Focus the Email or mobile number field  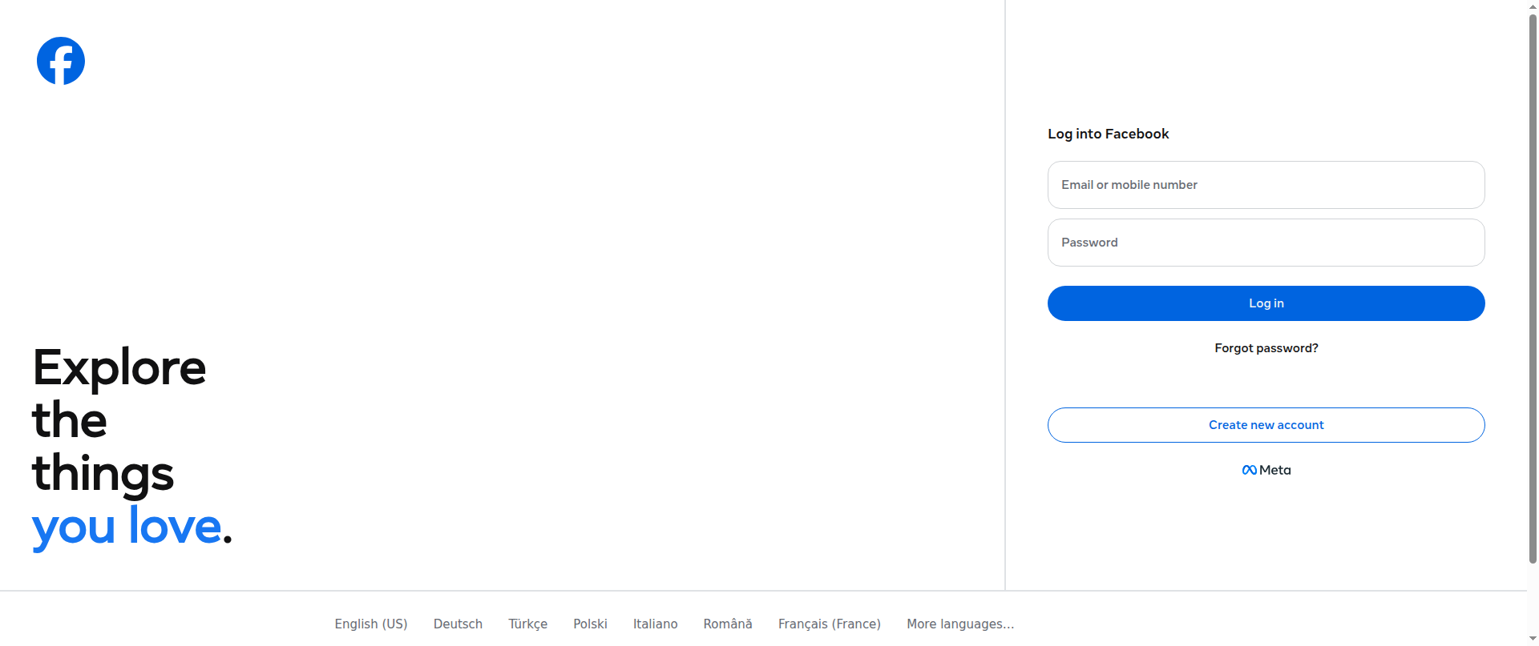tap(1266, 185)
